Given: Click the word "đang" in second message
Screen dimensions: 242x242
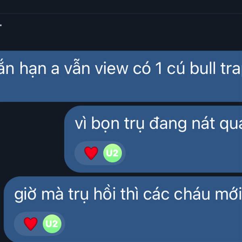Looking at the screenshot, I should pos(168,124).
